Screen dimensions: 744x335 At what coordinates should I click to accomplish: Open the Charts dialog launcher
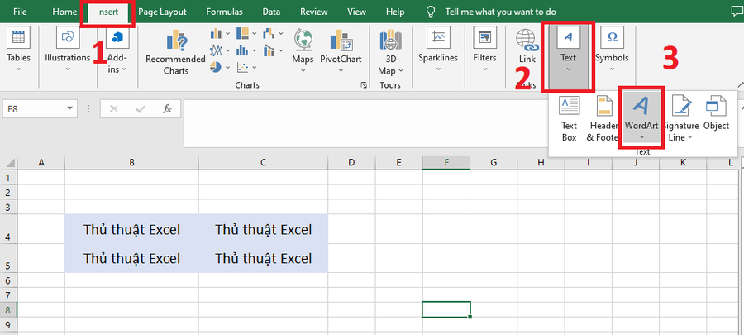coord(364,85)
